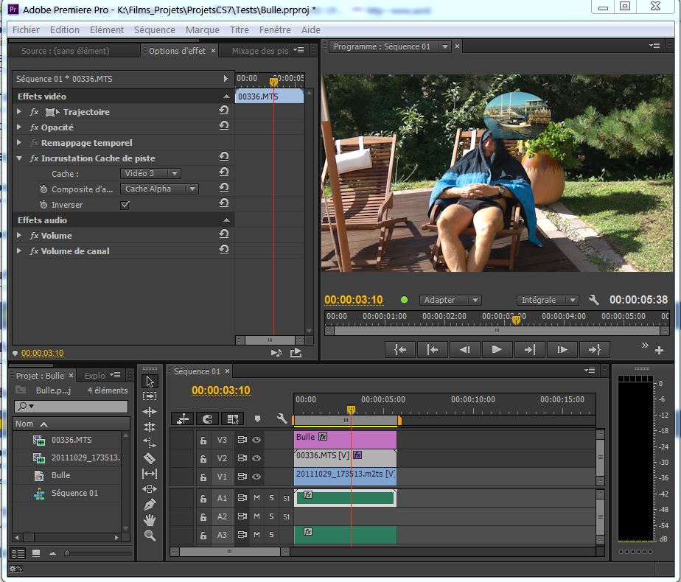Viewport: 681px width, 582px height.
Task: Select the Selection arrow tool
Action: pyautogui.click(x=150, y=382)
